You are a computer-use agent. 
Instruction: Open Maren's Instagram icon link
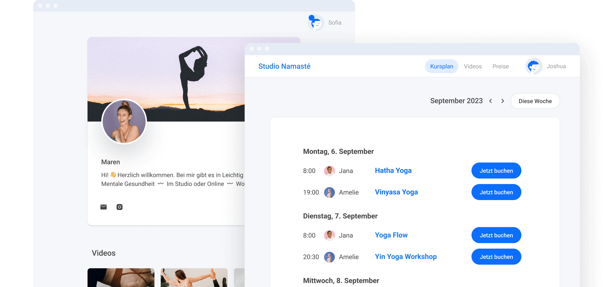pos(120,207)
